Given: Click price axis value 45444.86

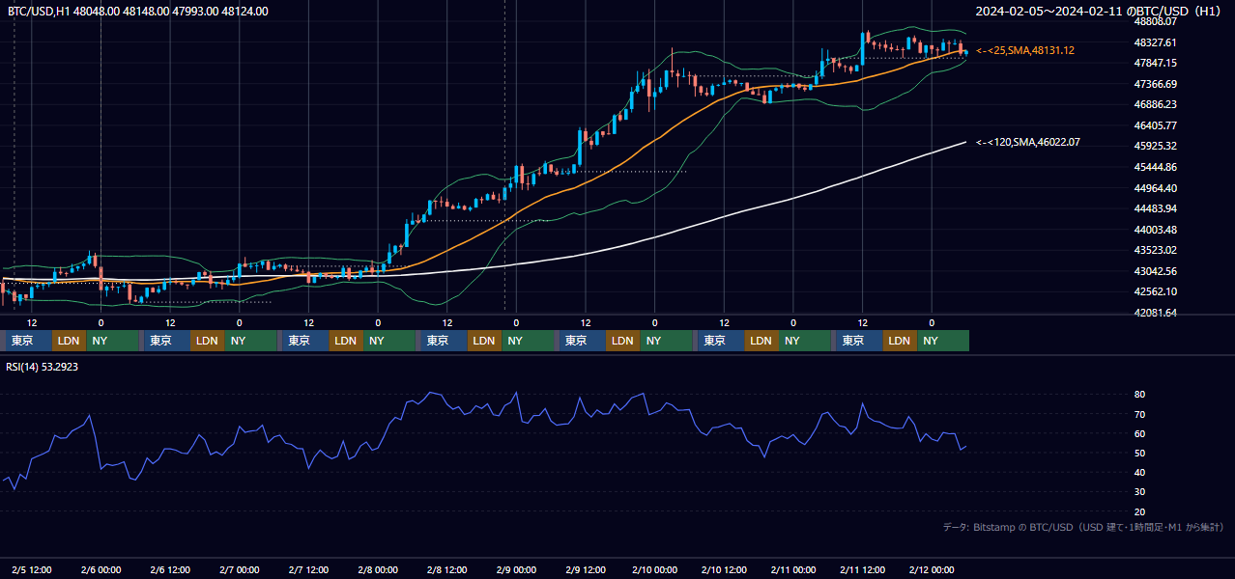Looking at the screenshot, I should coord(1155,167).
